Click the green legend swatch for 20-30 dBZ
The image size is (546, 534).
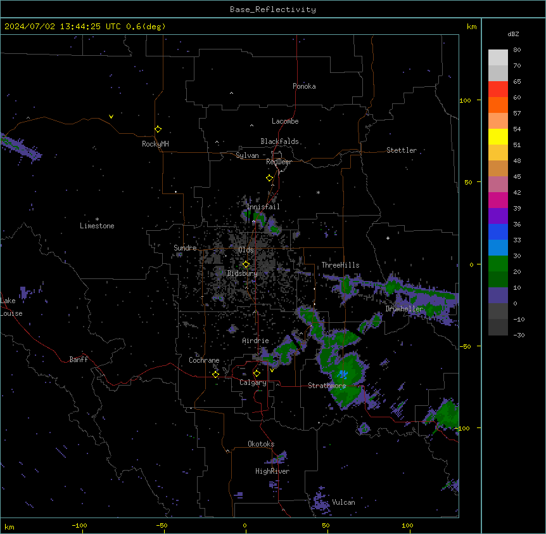click(498, 264)
